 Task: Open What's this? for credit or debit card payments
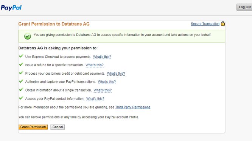pos(116,74)
